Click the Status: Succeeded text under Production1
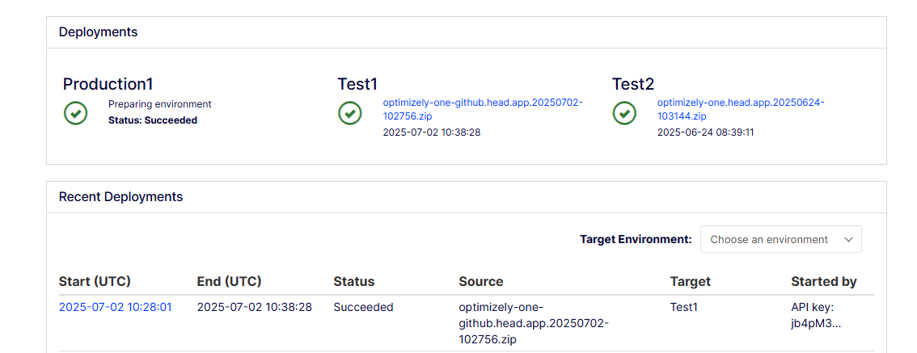917x353 pixels. coord(153,120)
